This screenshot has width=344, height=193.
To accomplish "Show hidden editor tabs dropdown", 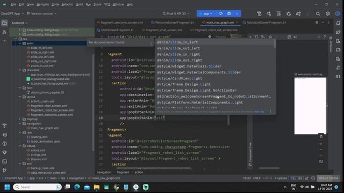I will click(x=322, y=23).
